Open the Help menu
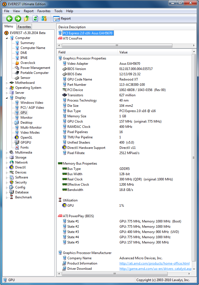 70,11
